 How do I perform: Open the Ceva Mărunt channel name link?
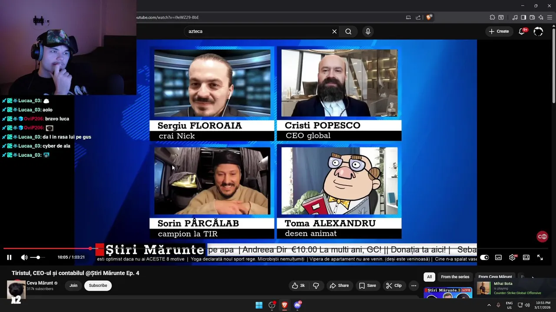(40, 283)
